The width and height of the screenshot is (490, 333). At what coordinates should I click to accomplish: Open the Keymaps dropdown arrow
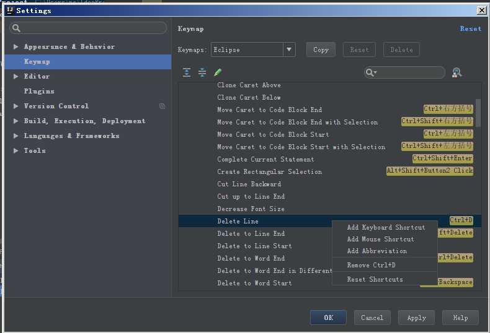(x=290, y=50)
